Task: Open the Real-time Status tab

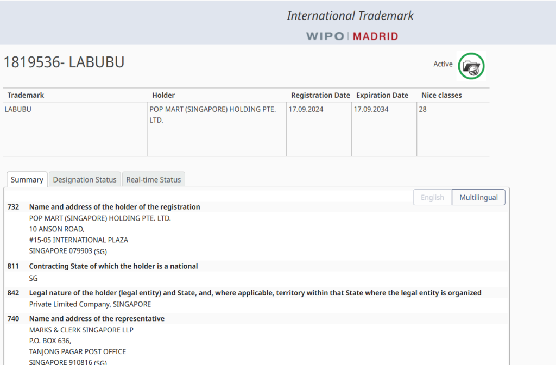Action: (153, 180)
